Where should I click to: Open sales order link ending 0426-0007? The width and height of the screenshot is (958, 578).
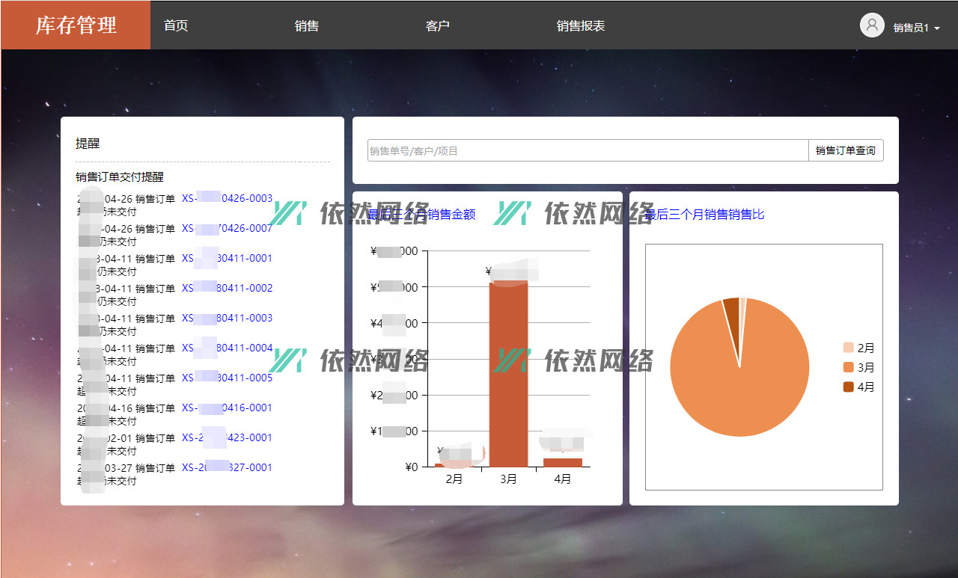(227, 228)
